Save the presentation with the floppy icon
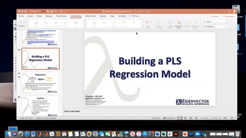Screen dimensions: 246x138 52,11
